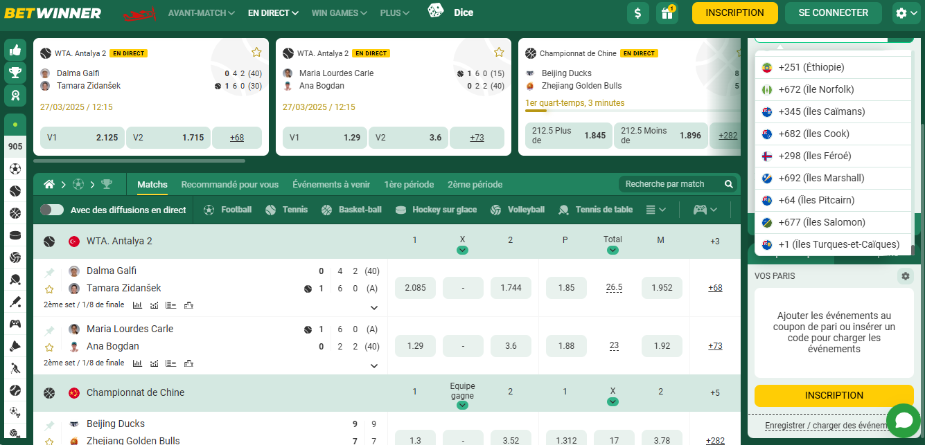Pin the Beijing Ducks match row
This screenshot has height=445, width=925.
pos(49,425)
